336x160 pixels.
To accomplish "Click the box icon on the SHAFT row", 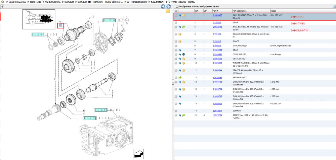I will point(180,42).
